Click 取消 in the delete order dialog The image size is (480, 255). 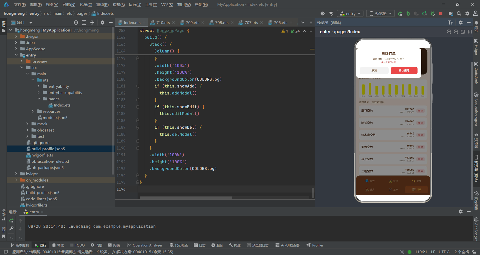(374, 70)
